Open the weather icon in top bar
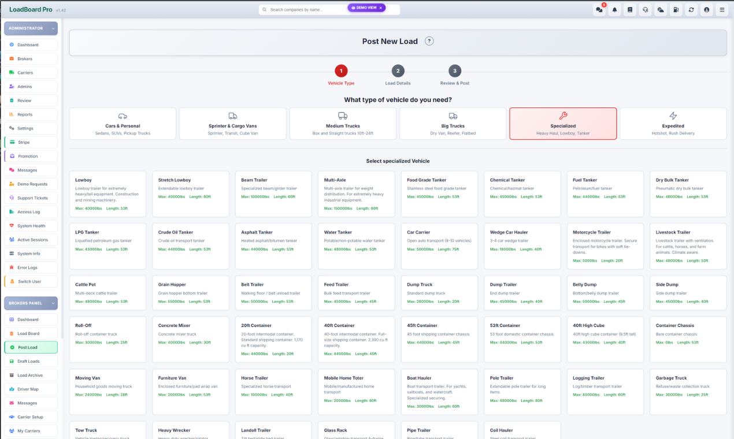Image resolution: width=734 pixels, height=439 pixels. click(x=661, y=10)
